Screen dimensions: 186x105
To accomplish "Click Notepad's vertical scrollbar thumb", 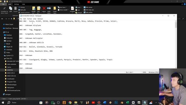I will pos(176,25).
